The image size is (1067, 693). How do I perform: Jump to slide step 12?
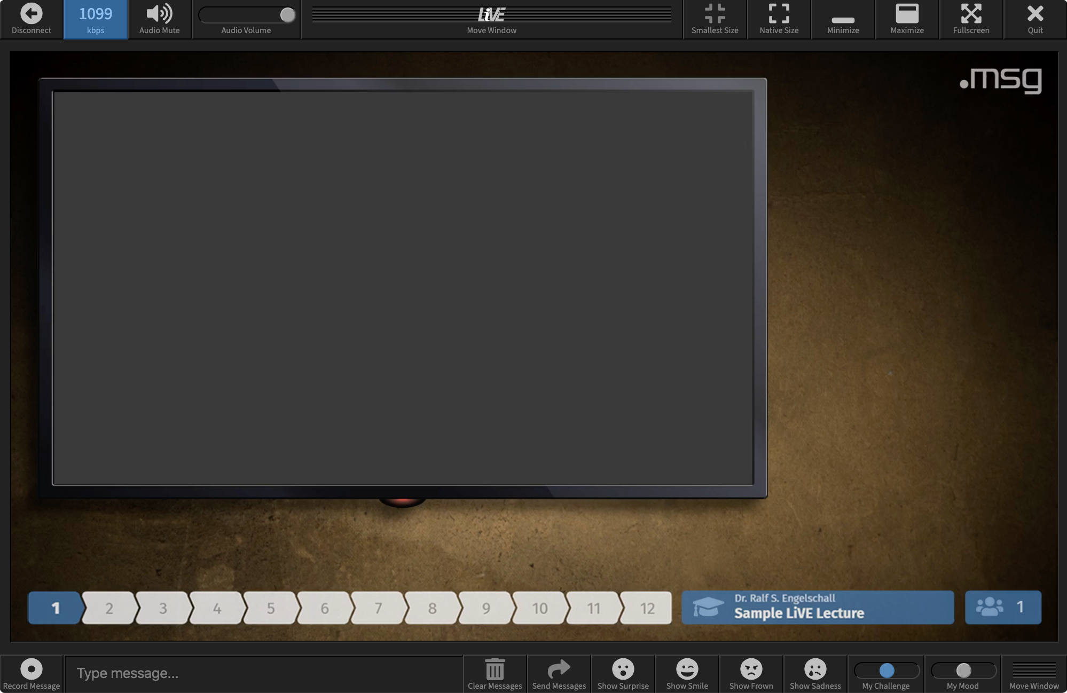click(x=647, y=608)
